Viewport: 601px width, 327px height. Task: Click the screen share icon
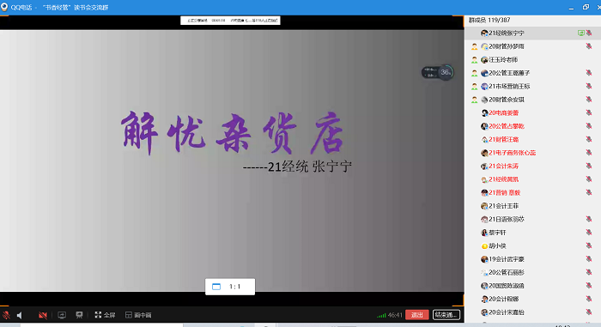tap(62, 315)
